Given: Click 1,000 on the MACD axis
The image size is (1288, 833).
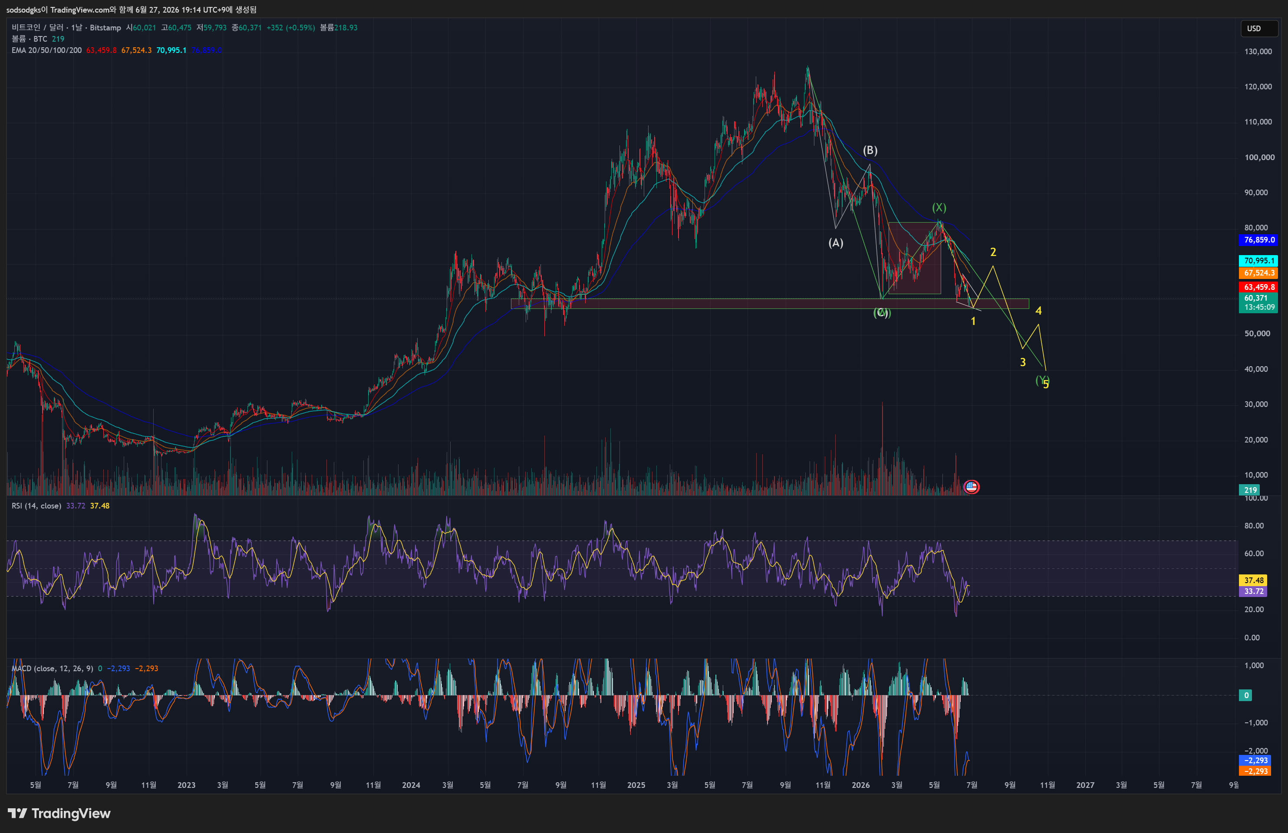Looking at the screenshot, I should 1254,666.
